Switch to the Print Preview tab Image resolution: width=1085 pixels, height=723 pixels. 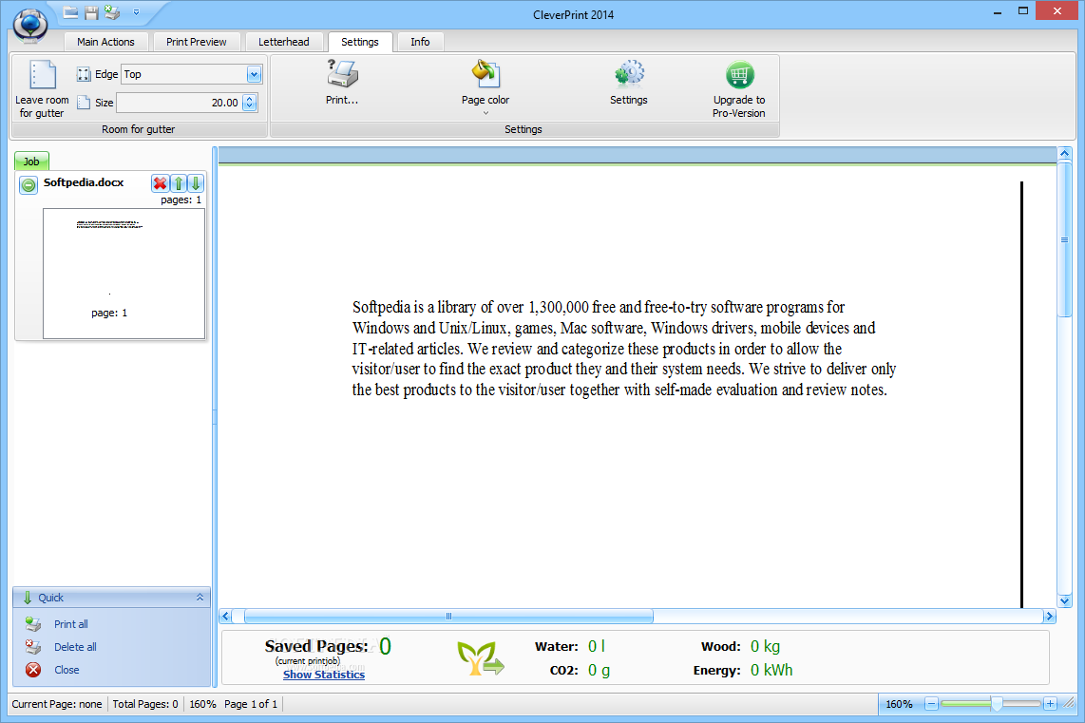pyautogui.click(x=197, y=42)
